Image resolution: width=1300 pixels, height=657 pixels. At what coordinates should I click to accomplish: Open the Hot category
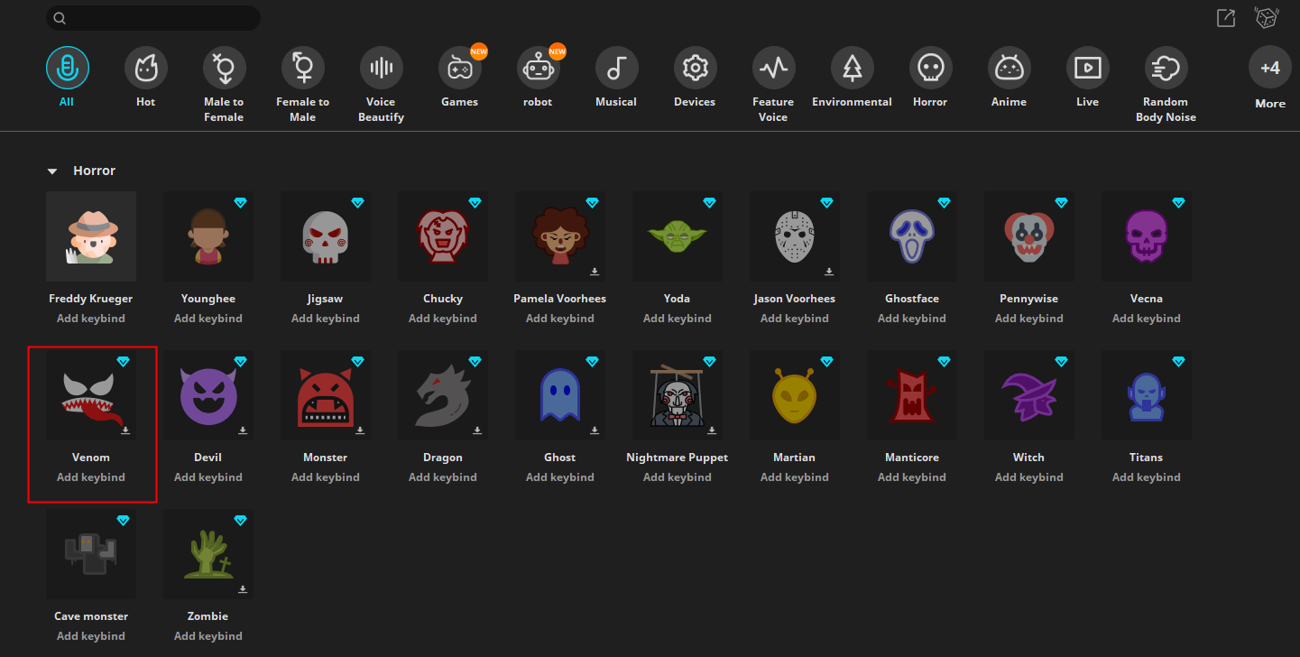146,79
